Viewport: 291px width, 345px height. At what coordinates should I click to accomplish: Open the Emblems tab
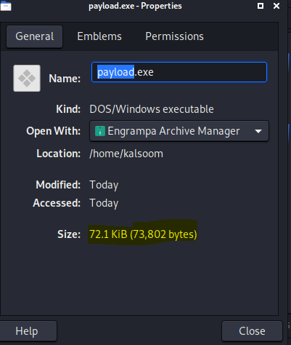[x=99, y=36]
